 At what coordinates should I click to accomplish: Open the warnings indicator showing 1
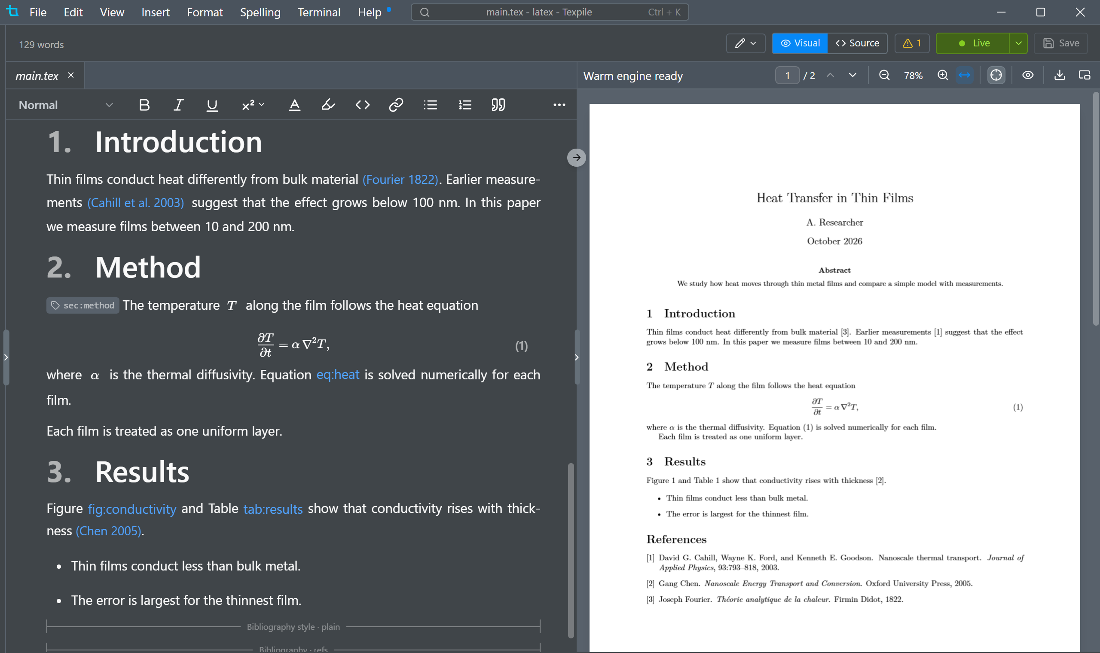[x=912, y=43]
